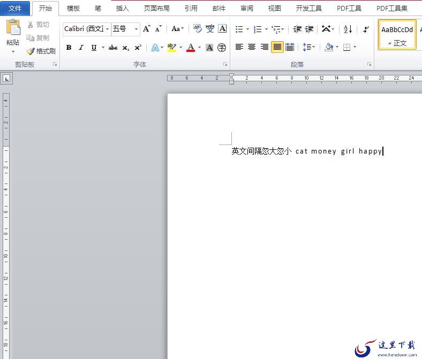Open the Clipboard (剪贴板) pane launcher
Screen dimensions: 422x359
[55, 64]
